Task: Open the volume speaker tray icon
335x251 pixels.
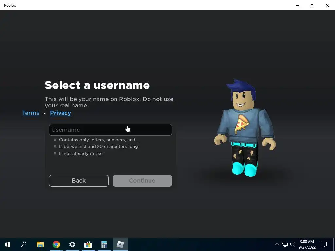Action: coord(292,244)
